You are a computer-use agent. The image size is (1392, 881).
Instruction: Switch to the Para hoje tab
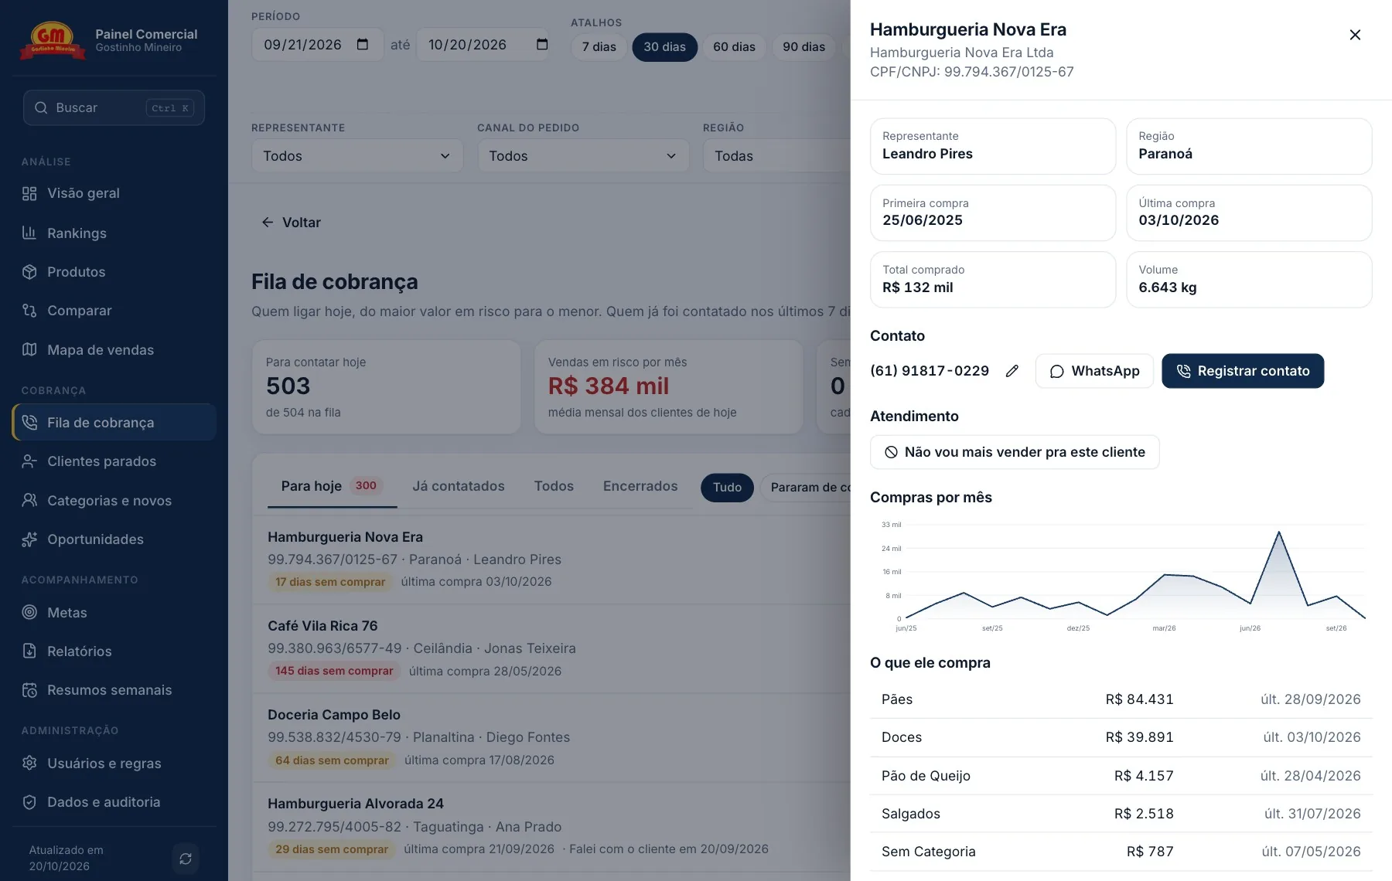[x=332, y=486]
